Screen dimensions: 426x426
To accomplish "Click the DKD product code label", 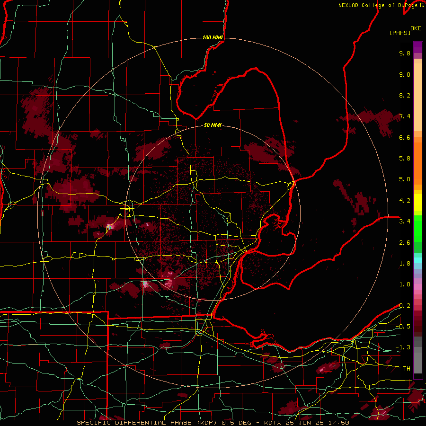I will (x=416, y=28).
